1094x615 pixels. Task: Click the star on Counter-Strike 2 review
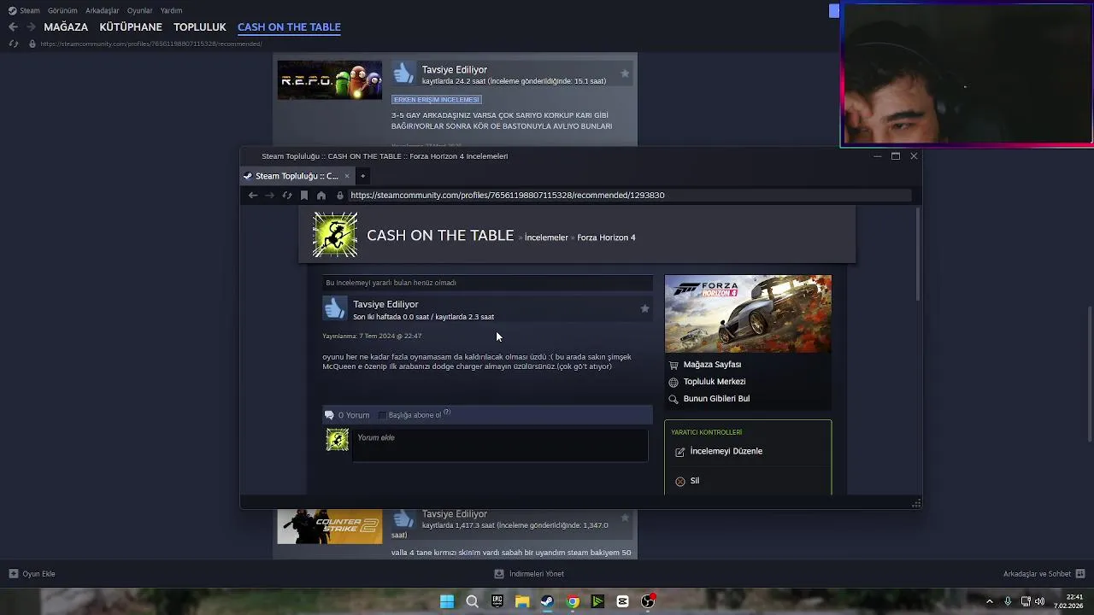point(625,518)
